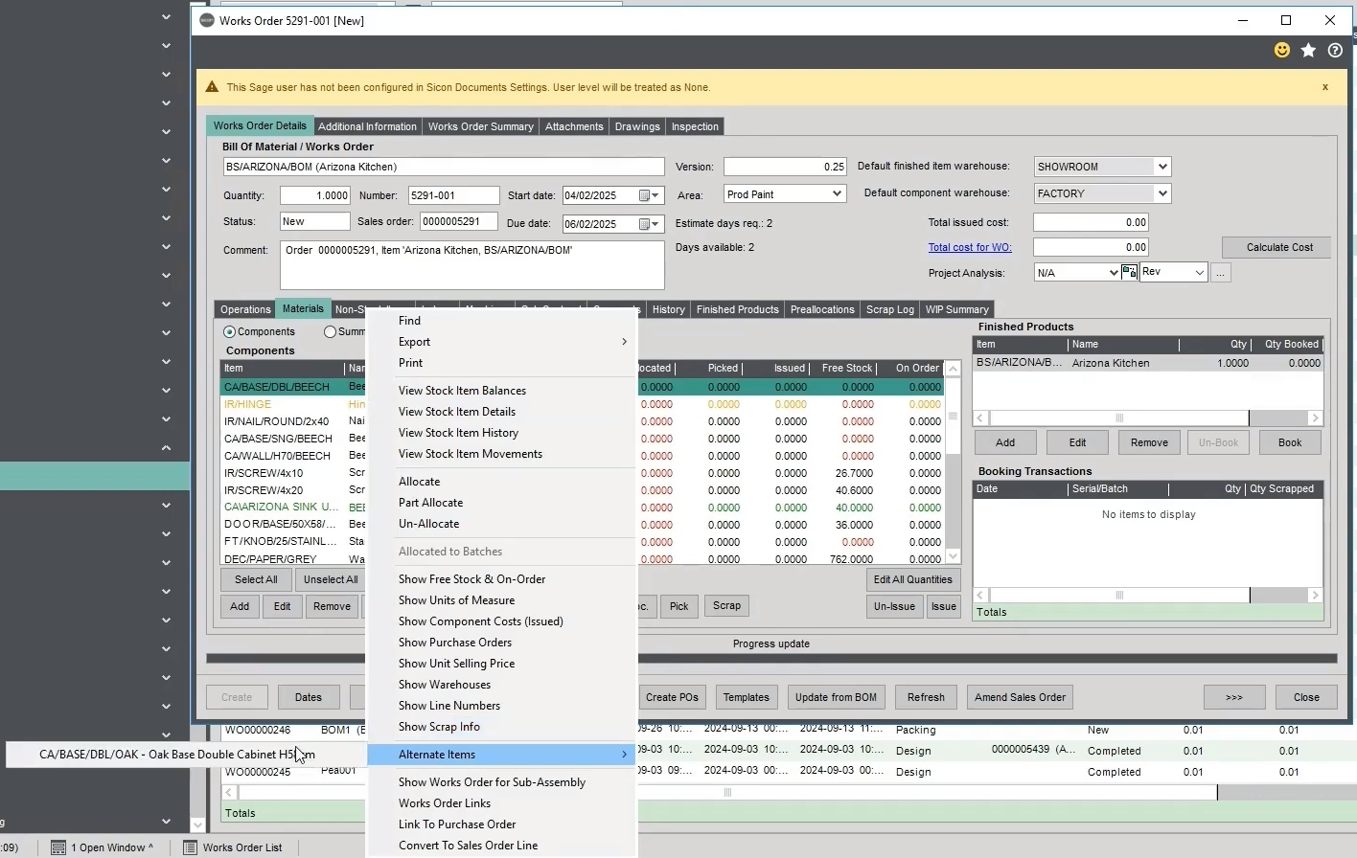Viewport: 1357px width, 858px height.
Task: Select the DEC/PAPER/GREY component row
Action: 582,559
